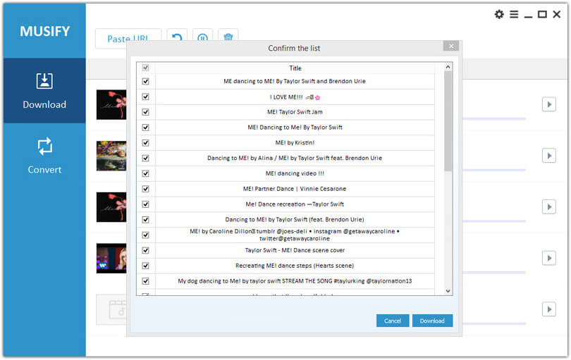Uncheck the 'ME! by Kristin!' checkbox
The image size is (571, 360).
point(146,143)
